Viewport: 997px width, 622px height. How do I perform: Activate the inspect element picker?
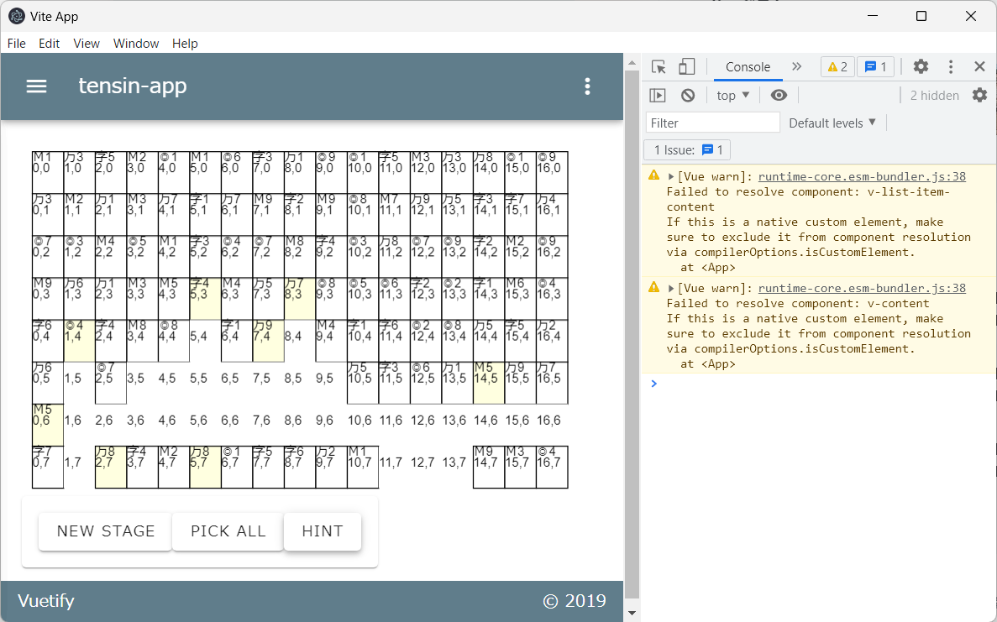pyautogui.click(x=659, y=67)
